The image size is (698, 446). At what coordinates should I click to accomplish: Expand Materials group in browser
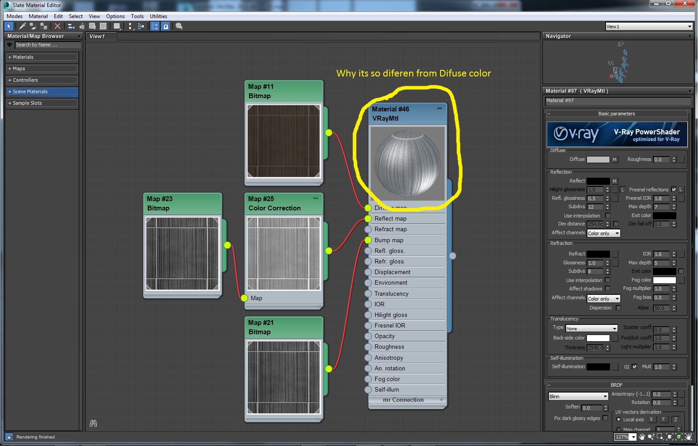coord(42,57)
